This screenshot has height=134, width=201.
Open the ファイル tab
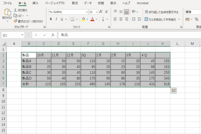pyautogui.click(x=7, y=3)
